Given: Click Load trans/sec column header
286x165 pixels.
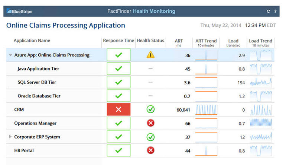Looking at the screenshot, I should [x=233, y=42].
